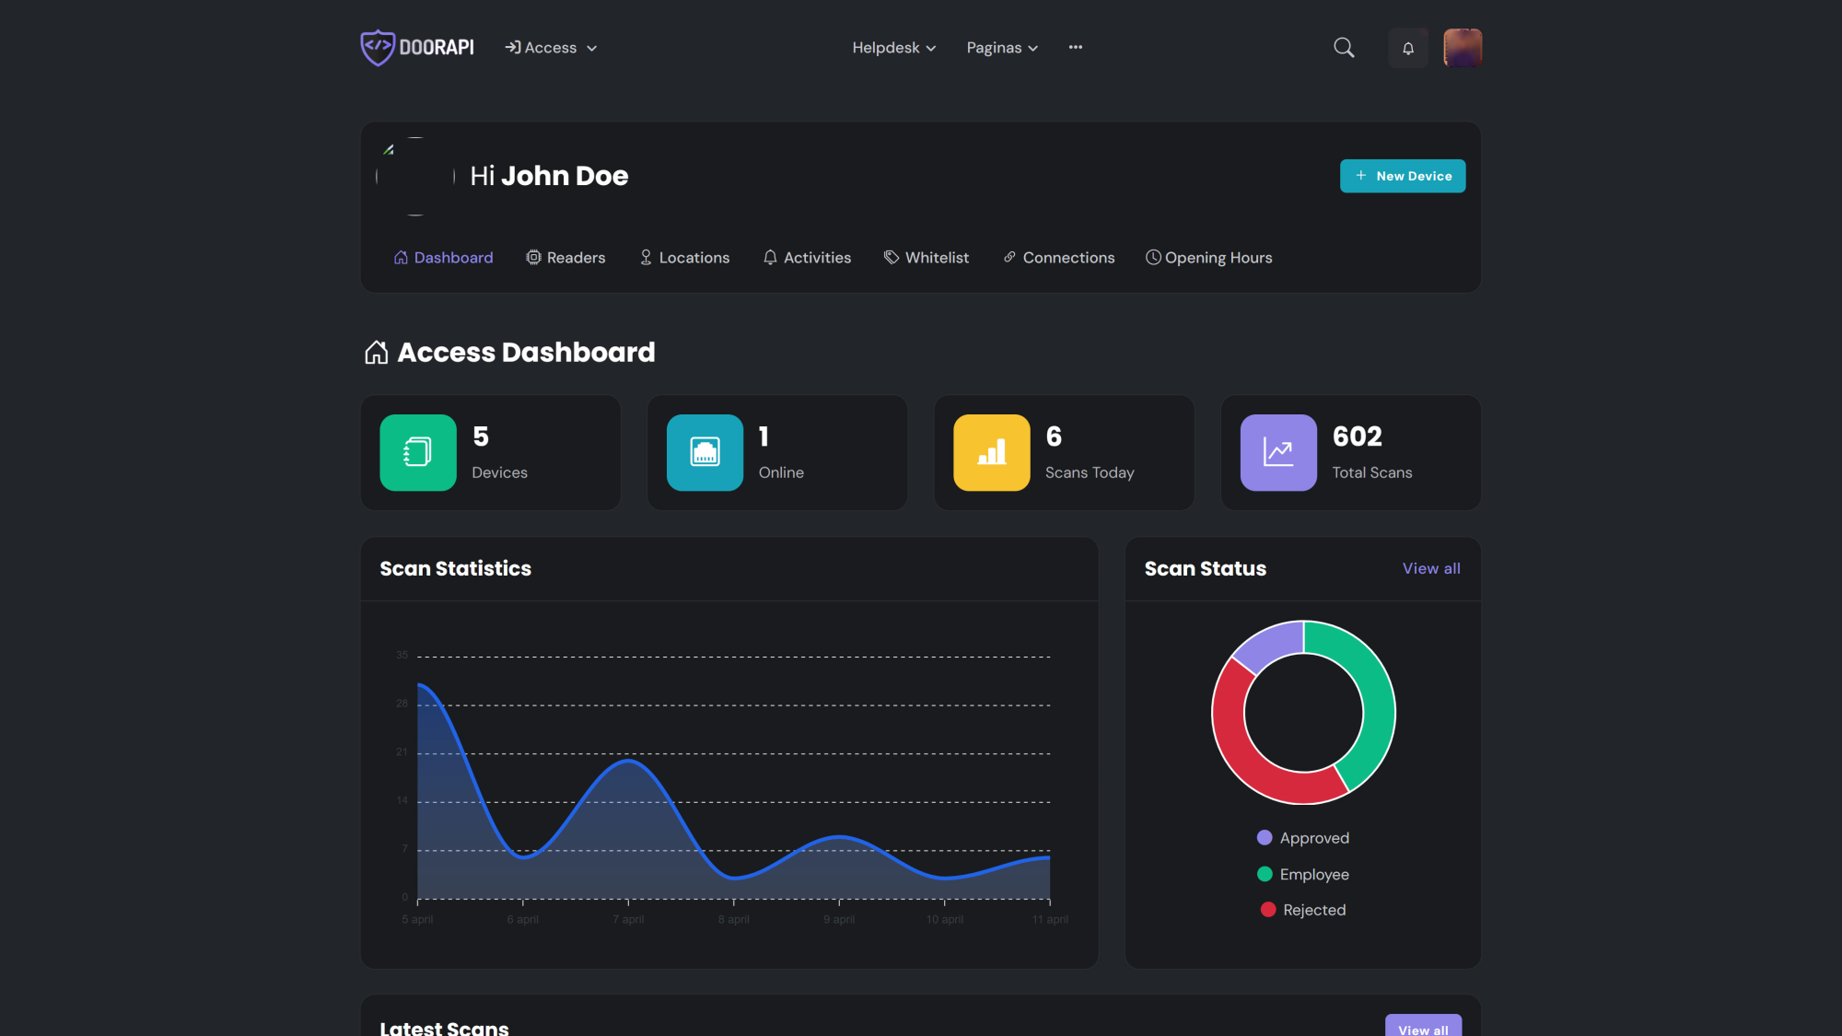
Task: Switch to the Readers tab
Action: (x=565, y=258)
